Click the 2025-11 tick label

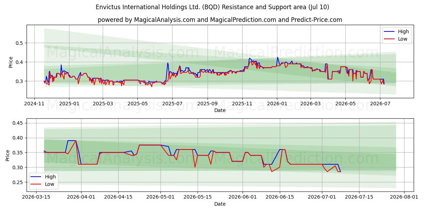click(242, 104)
